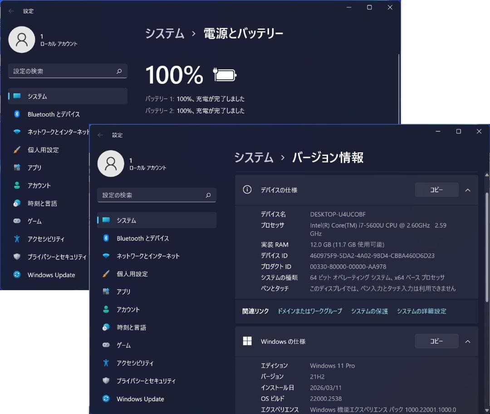The width and height of the screenshot is (490, 414).
Task: Click the Apps icon in front window sidebar
Action: 106,291
